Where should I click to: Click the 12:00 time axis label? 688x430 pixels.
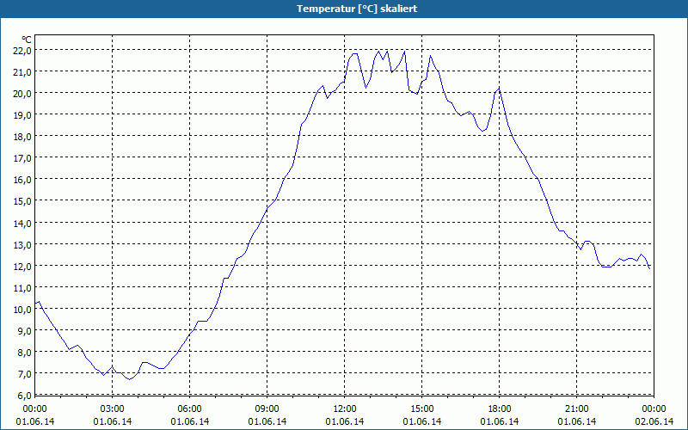coord(345,409)
